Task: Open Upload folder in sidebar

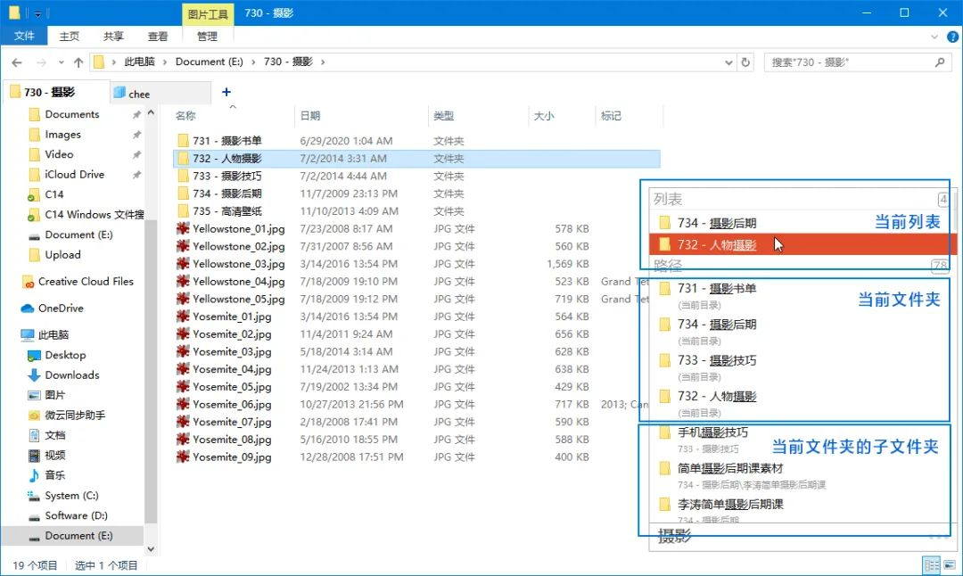Action: coord(62,254)
